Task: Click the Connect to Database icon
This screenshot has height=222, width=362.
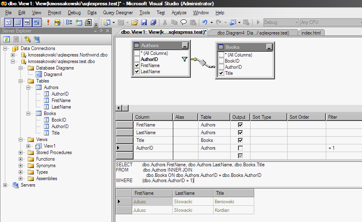Action: (x=28, y=39)
